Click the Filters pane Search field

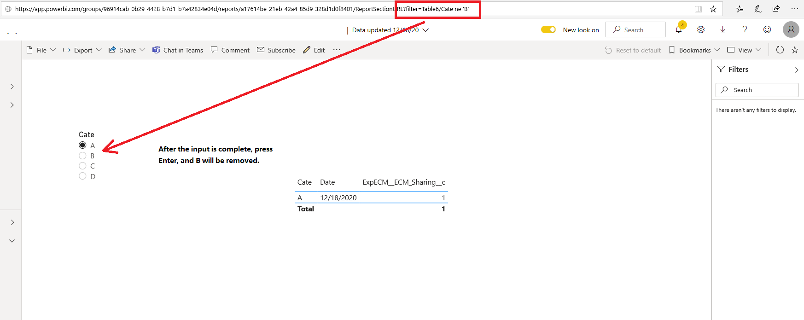757,90
